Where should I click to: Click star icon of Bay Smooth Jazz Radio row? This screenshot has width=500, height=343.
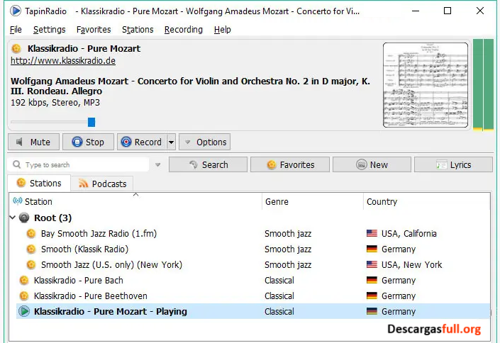click(31, 234)
